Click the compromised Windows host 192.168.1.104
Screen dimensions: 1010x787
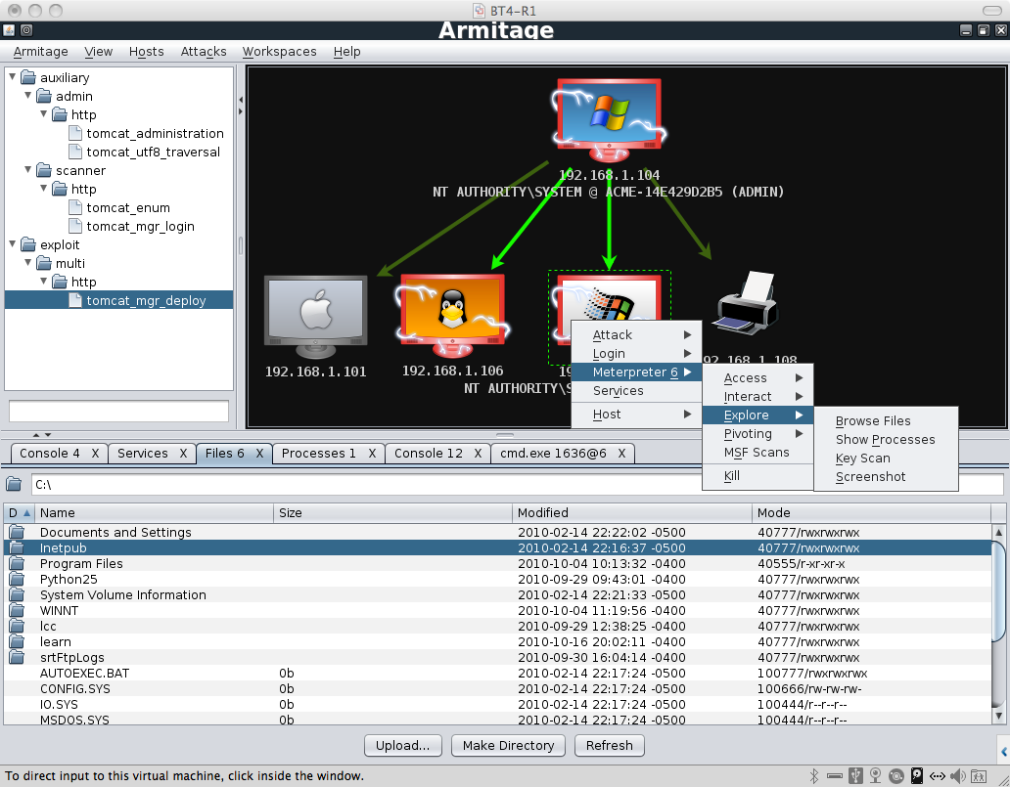click(608, 112)
